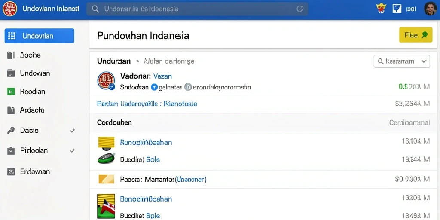
Task: Focus the top search input field
Action: click(x=197, y=9)
